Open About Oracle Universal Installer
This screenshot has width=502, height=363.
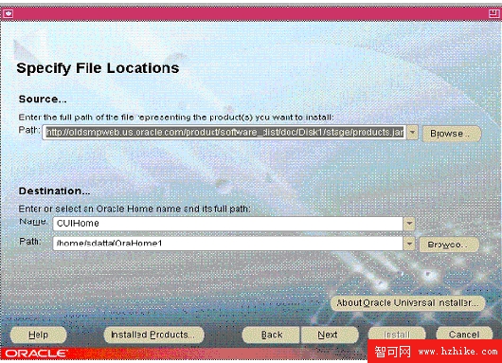click(407, 302)
